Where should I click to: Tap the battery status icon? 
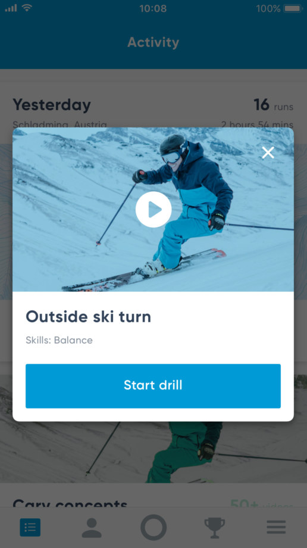pyautogui.click(x=293, y=8)
